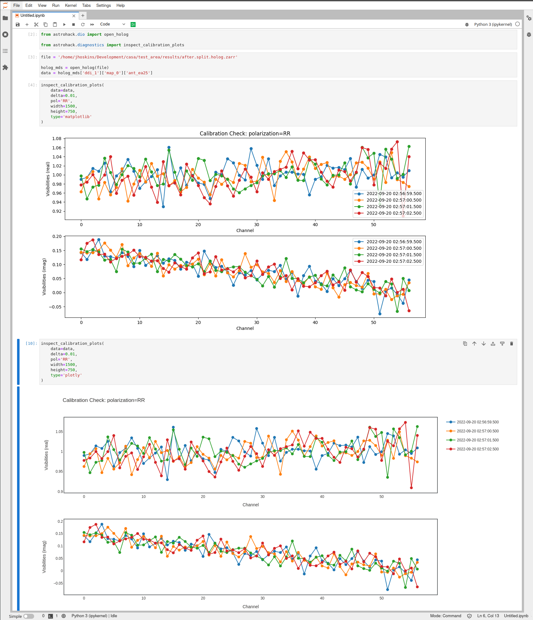
Task: Enable the debugger with the bug icon
Action: (x=467, y=24)
